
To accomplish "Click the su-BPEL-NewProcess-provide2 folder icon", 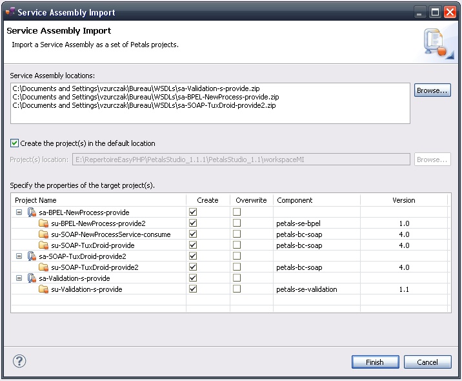I will (43, 223).
